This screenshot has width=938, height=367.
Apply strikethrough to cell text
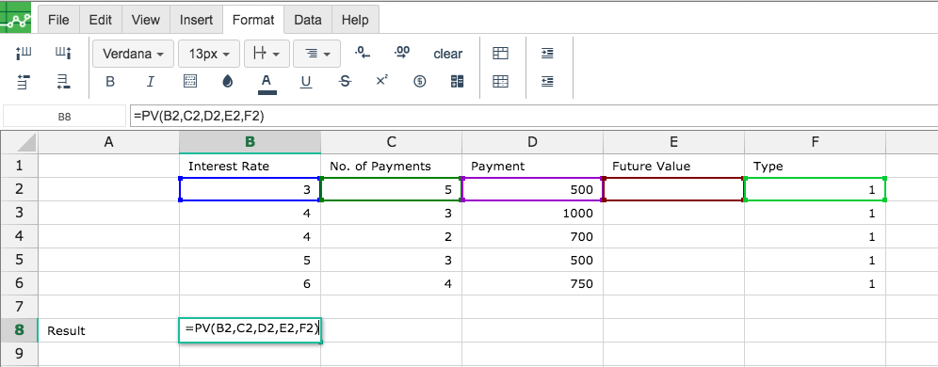345,82
